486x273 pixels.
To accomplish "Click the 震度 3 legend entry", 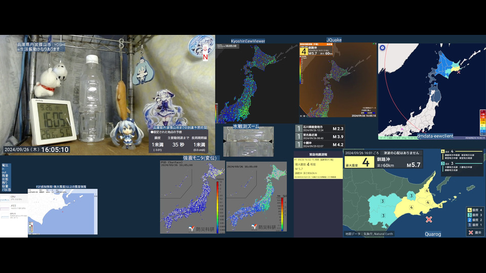I will (x=474, y=215).
